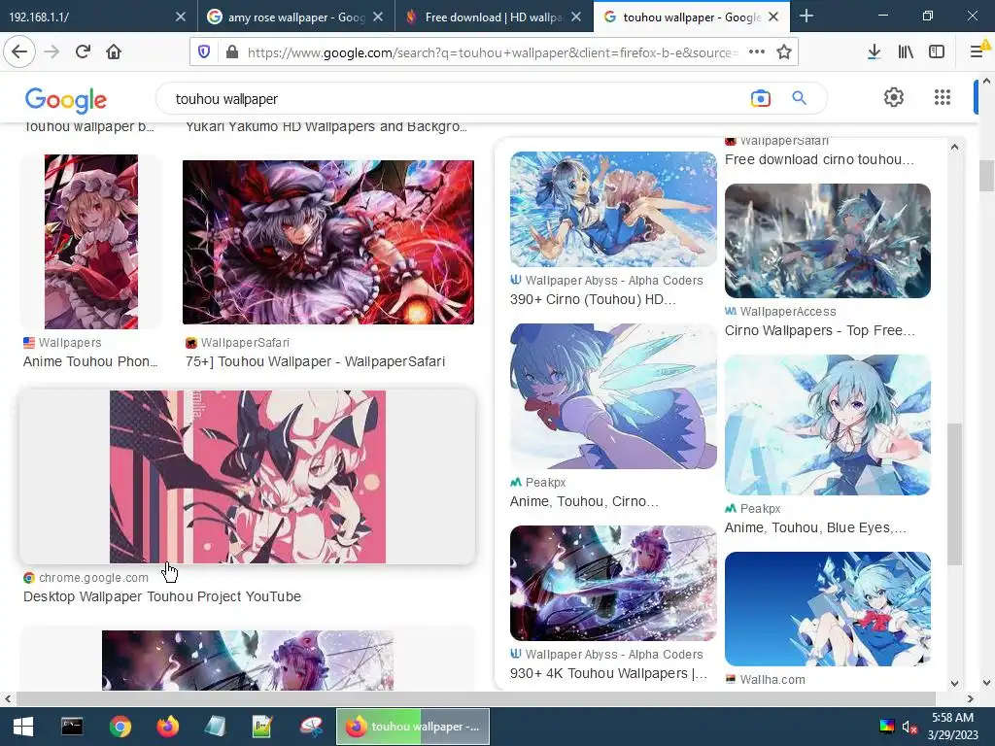The image size is (995, 746).
Task: Switch to Free download HD wallpaper tab
Action: coord(484,17)
